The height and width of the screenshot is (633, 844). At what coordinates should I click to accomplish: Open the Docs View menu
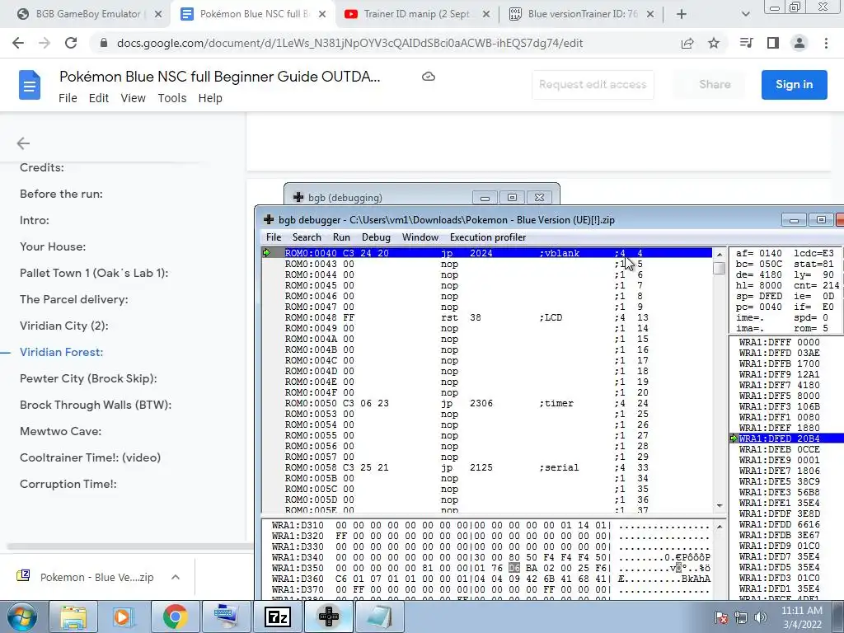[133, 98]
